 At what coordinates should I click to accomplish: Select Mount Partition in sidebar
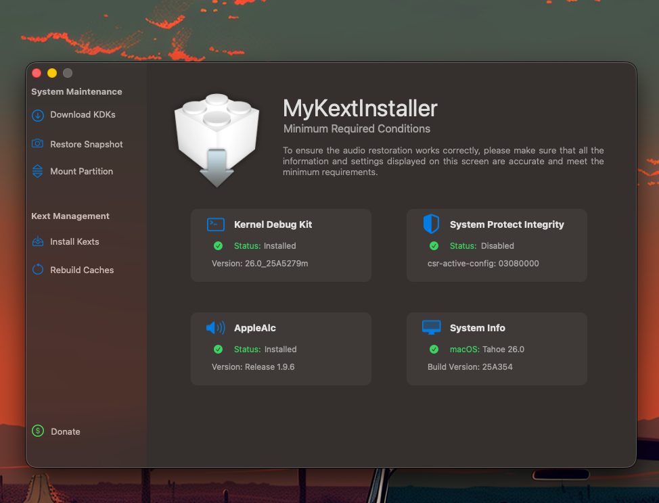click(x=82, y=171)
